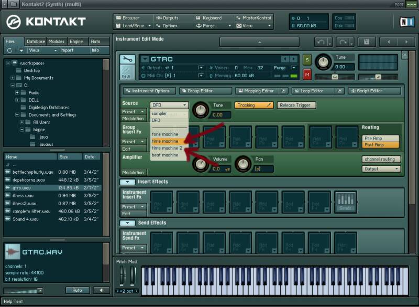Click the pitch wheel
The width and height of the screenshot is (419, 307).
[123, 276]
